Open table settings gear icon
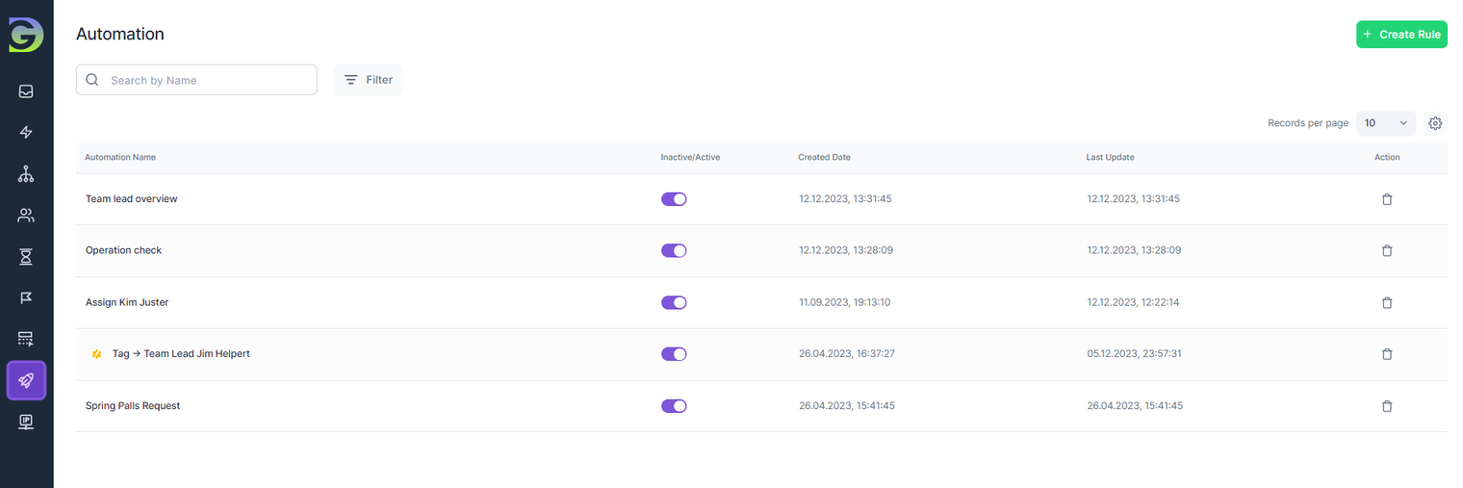The height and width of the screenshot is (488, 1463). pyautogui.click(x=1435, y=123)
